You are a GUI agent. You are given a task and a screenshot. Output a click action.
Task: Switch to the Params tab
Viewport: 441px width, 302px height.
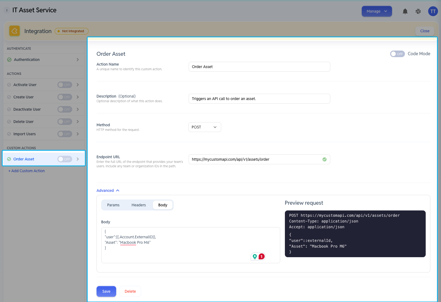pyautogui.click(x=113, y=205)
